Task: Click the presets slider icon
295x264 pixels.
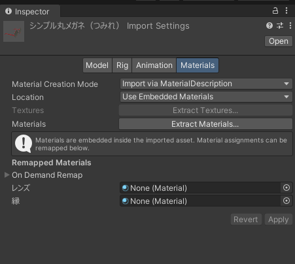Action: click(x=280, y=25)
